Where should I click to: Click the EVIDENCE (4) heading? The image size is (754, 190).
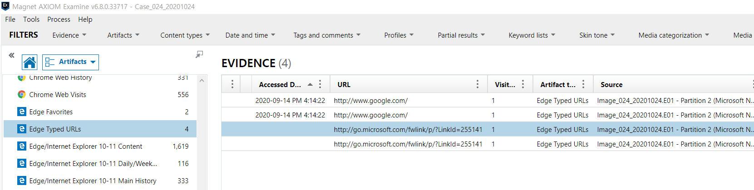pyautogui.click(x=256, y=63)
